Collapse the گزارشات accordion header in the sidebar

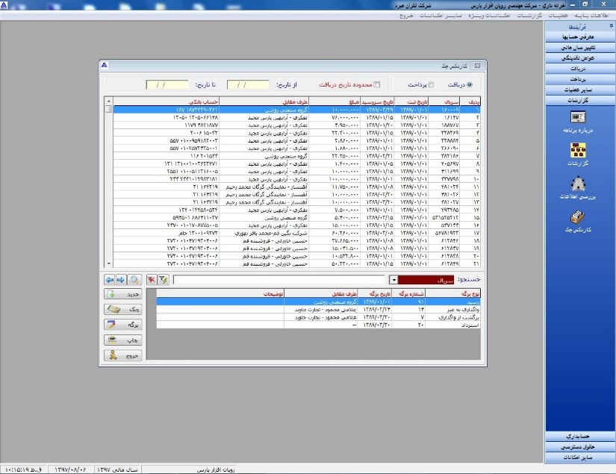click(x=580, y=101)
